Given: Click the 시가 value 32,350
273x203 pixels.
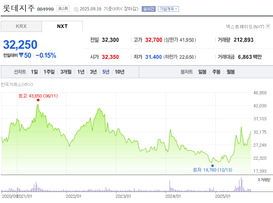Looking at the screenshot, I should point(110,57).
